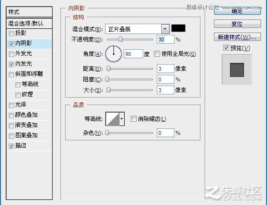Click the 角度 angle value field
The height and width of the screenshot is (205, 267).
(133, 54)
